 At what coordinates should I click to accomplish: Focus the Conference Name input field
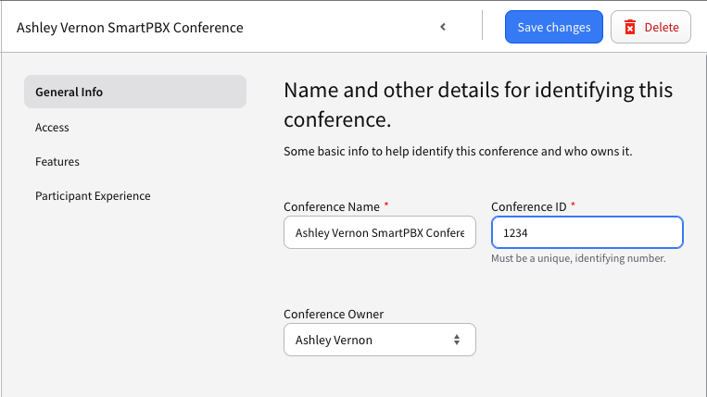[x=380, y=232]
